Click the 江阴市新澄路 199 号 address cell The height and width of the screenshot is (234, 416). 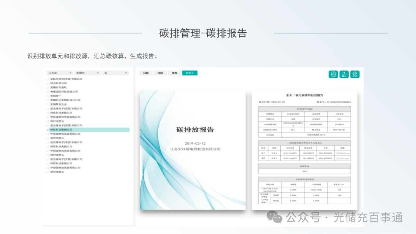point(316,135)
